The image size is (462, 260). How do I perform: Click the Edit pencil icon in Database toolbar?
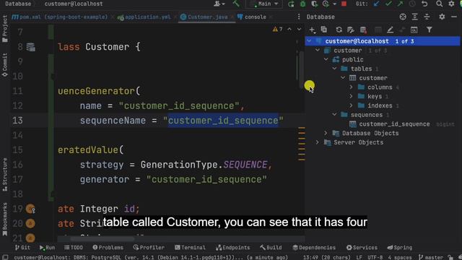(390, 30)
